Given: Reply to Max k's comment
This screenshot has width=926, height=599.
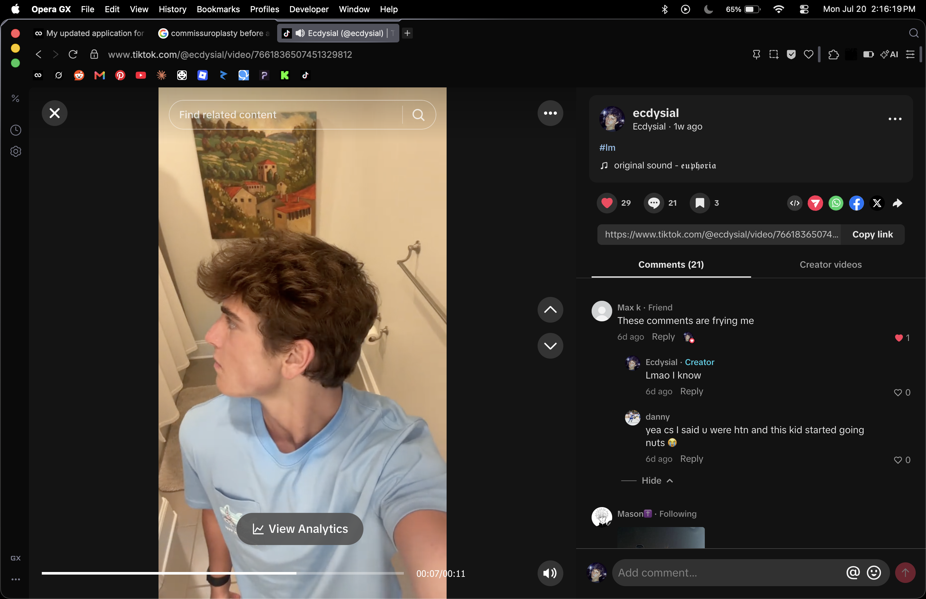Looking at the screenshot, I should tap(663, 337).
